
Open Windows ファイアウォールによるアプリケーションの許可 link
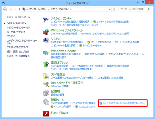point(105,34)
